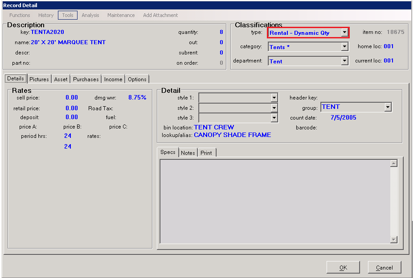Expand the type dropdown arrow
The width and height of the screenshot is (413, 278).
(x=344, y=33)
